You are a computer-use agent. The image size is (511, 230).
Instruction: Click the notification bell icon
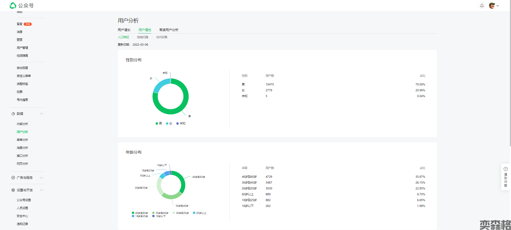pyautogui.click(x=482, y=6)
